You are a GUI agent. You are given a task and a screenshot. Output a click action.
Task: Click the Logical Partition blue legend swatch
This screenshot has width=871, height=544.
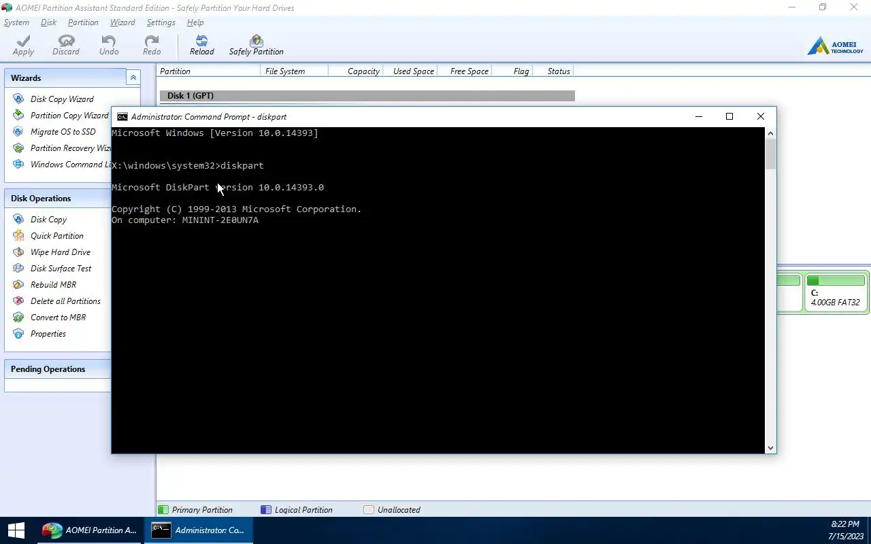(266, 510)
